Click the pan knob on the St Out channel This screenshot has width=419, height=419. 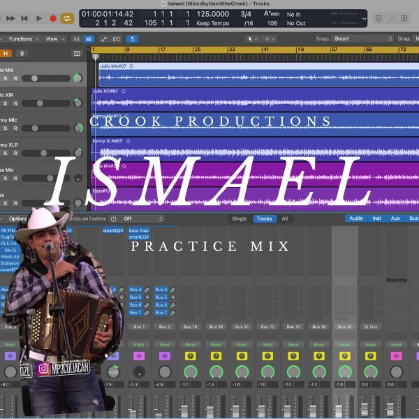tap(371, 372)
